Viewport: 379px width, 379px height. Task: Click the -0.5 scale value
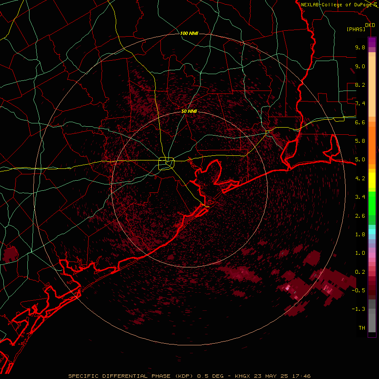pos(358,291)
